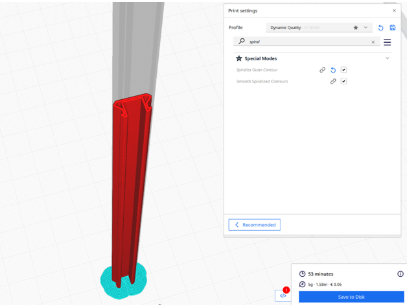Select the red model in the viewport

(x=130, y=188)
